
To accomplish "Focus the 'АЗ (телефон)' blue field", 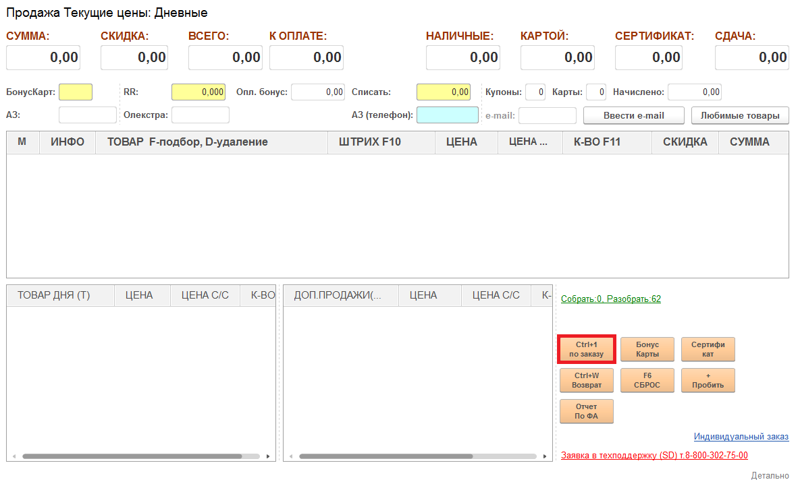I will (x=447, y=115).
